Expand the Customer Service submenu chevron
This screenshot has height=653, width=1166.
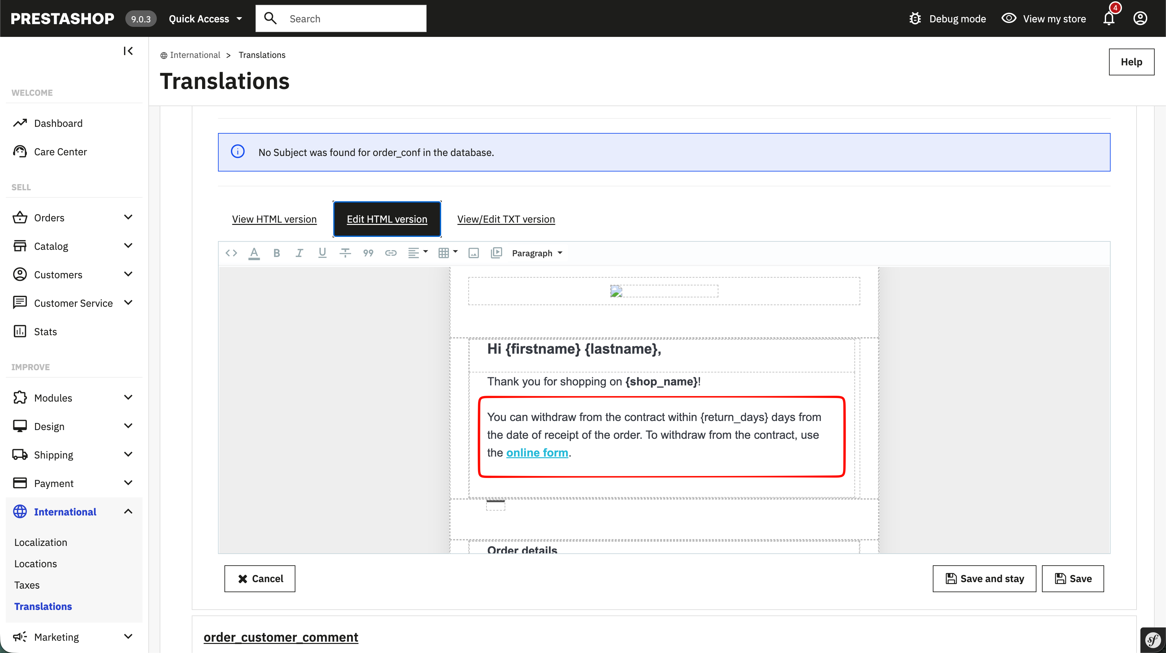click(128, 303)
